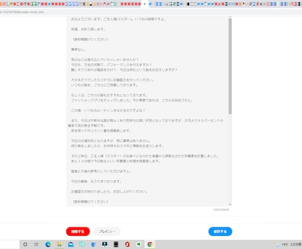Open the black calculator-like taskbar app
The height and width of the screenshot is (249, 302).
click(116, 244)
